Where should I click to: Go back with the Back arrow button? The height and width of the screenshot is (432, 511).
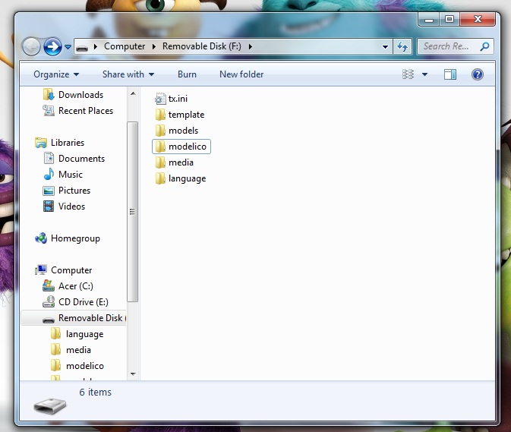31,46
